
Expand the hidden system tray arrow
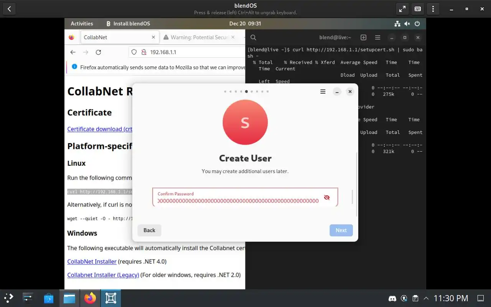pyautogui.click(x=426, y=298)
